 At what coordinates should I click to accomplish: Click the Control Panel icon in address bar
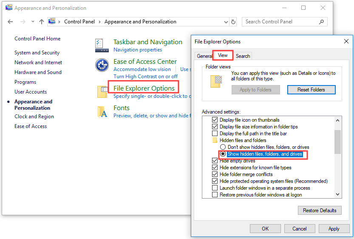point(52,21)
